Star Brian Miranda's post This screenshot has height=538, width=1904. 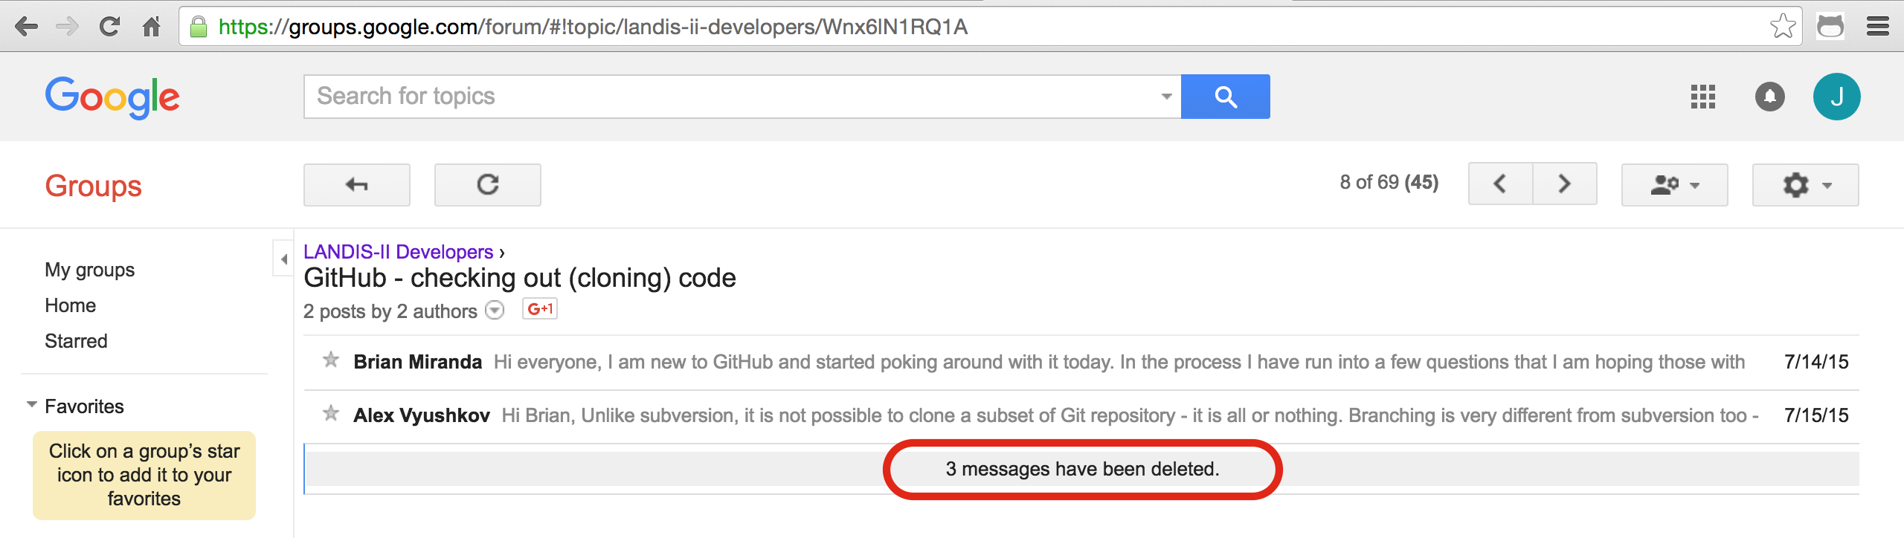click(331, 361)
